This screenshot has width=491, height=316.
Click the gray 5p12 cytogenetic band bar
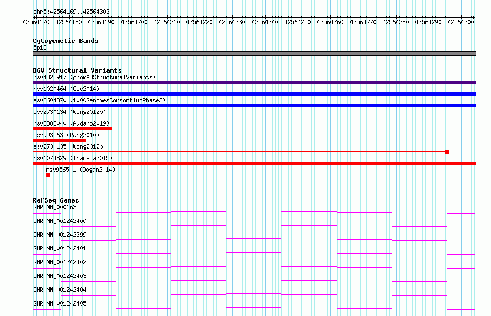click(x=254, y=53)
